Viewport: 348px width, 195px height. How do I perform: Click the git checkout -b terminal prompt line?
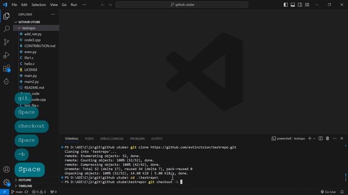(x=123, y=182)
